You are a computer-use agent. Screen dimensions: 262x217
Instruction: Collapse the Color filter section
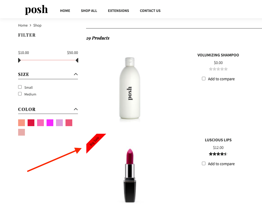point(76,109)
